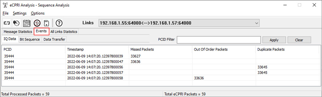Open help via the question mark icon
The image size is (322, 97).
59,23
